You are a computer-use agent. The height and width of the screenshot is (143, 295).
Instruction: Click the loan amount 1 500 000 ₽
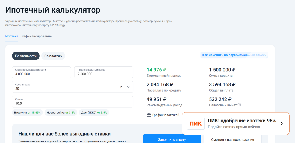pos(222,70)
